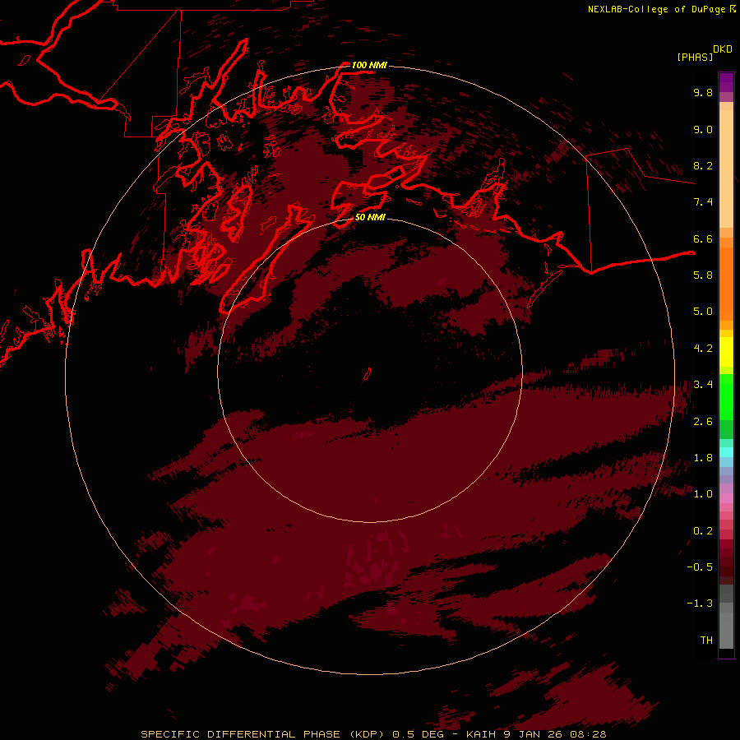Click the 3.4 color scale value
Screen dimensions: 740x740
[x=703, y=385]
